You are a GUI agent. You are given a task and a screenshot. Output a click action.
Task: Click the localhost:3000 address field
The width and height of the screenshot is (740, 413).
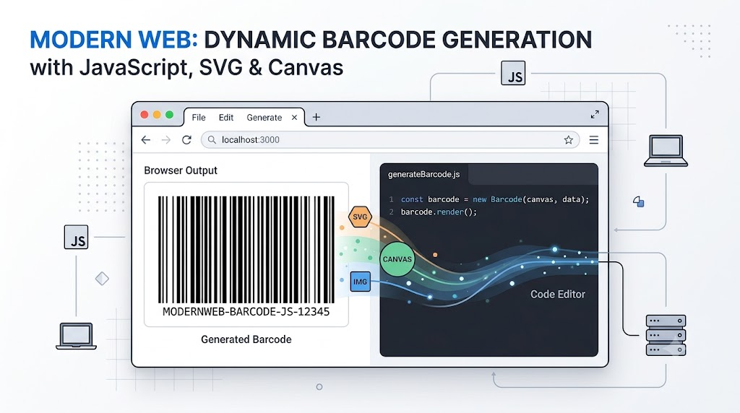[390, 139]
